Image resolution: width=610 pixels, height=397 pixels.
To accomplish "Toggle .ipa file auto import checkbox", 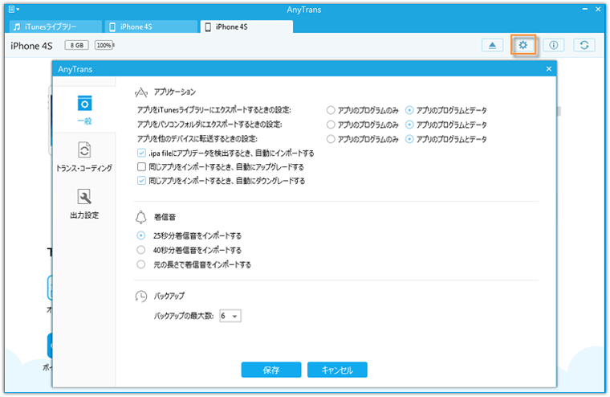I will pyautogui.click(x=141, y=153).
